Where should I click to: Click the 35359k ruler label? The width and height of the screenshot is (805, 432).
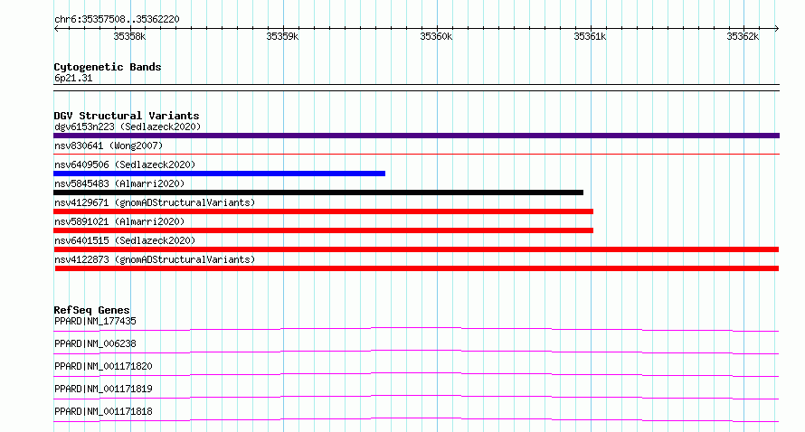click(x=282, y=36)
